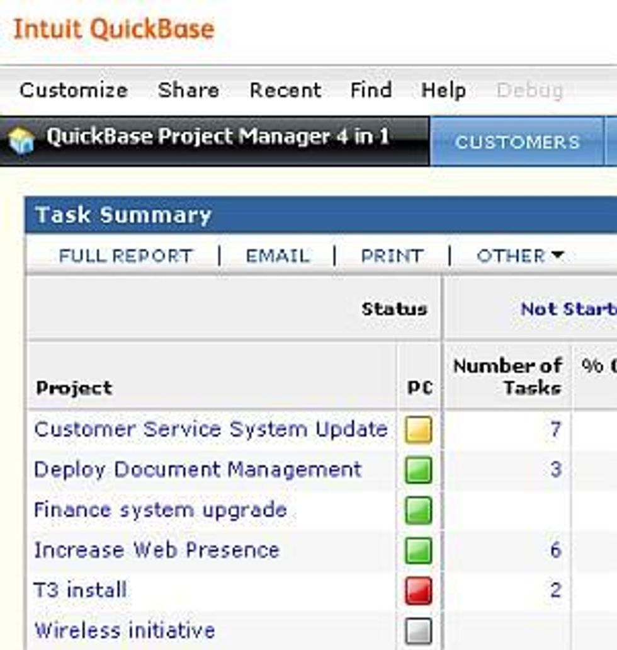Click the Intuit QuickBase logo

[114, 29]
